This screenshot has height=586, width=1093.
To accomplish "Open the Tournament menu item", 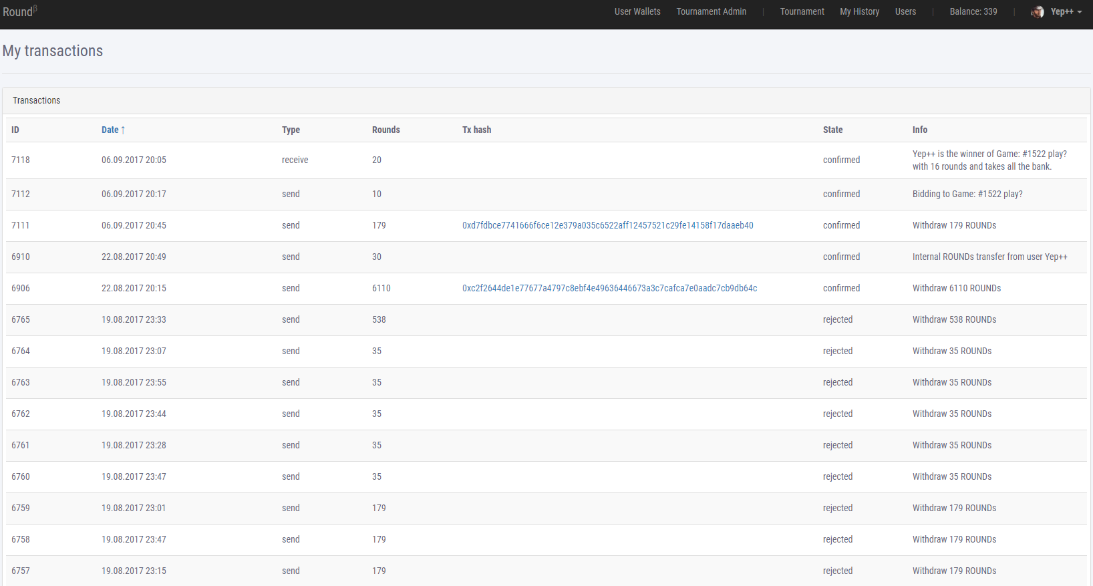I will pyautogui.click(x=802, y=12).
